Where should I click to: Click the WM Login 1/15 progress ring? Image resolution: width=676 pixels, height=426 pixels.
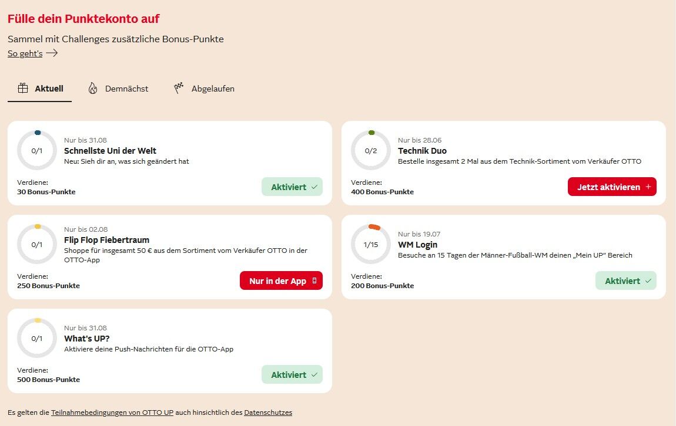(x=371, y=244)
